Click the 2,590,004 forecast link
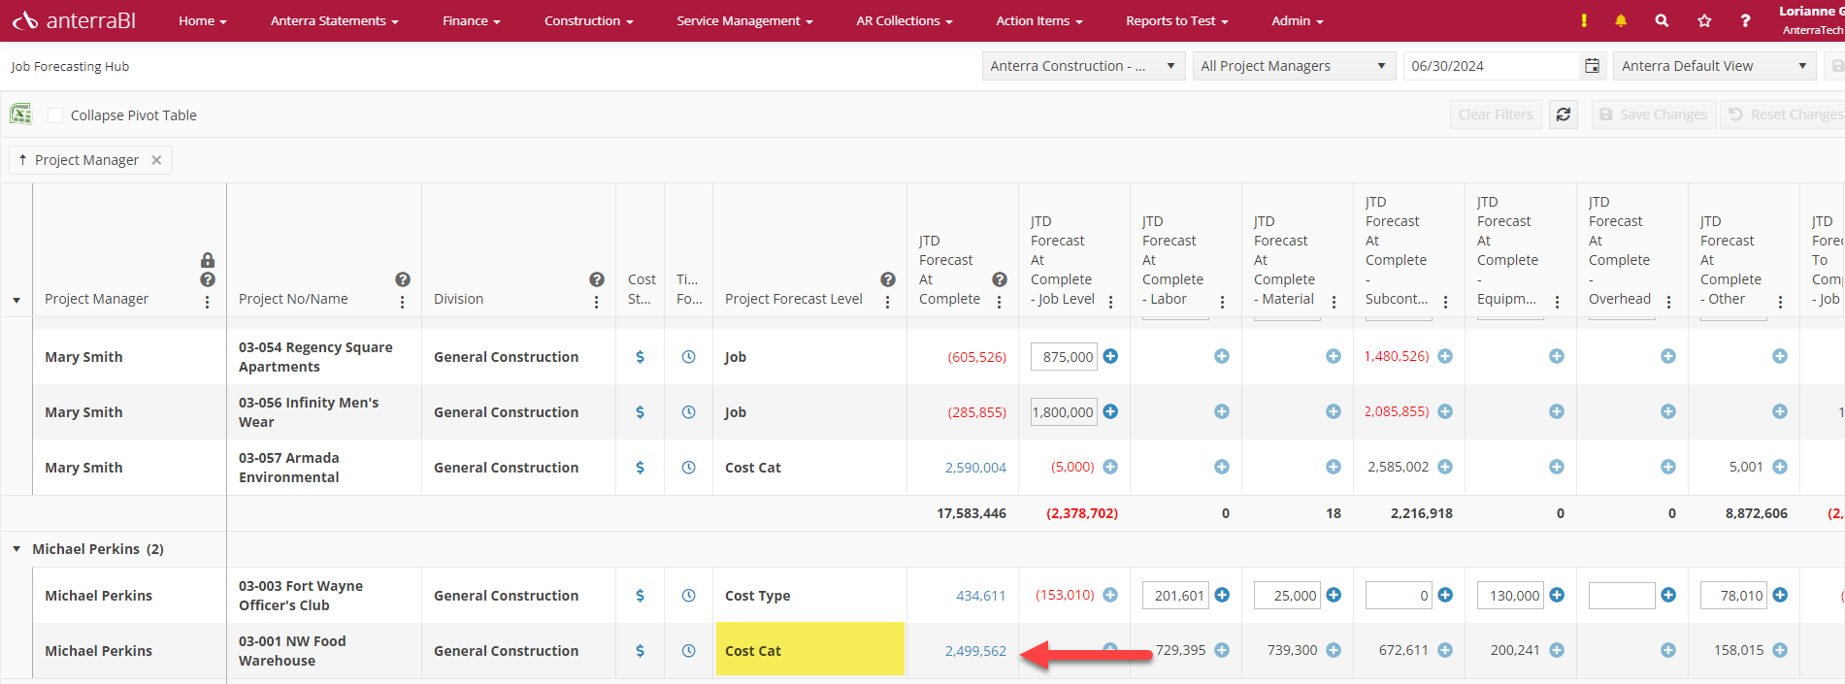This screenshot has height=684, width=1845. point(975,468)
